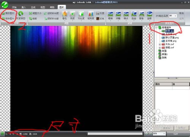Expand the 片头.swf tree node
The width and height of the screenshot is (190, 137).
click(x=160, y=44)
